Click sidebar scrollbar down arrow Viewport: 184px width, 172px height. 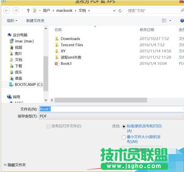[46, 100]
